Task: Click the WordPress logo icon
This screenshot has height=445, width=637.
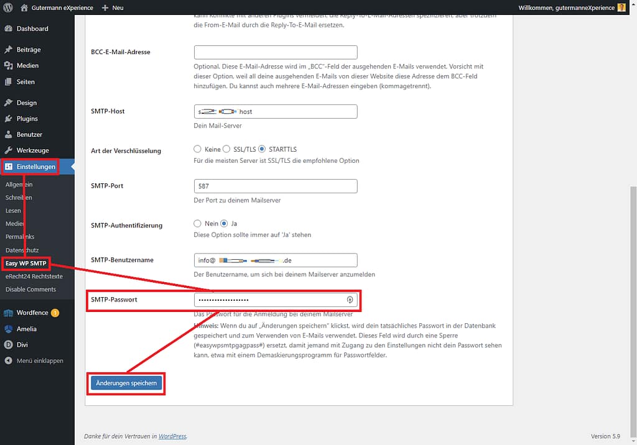Action: 8,7
